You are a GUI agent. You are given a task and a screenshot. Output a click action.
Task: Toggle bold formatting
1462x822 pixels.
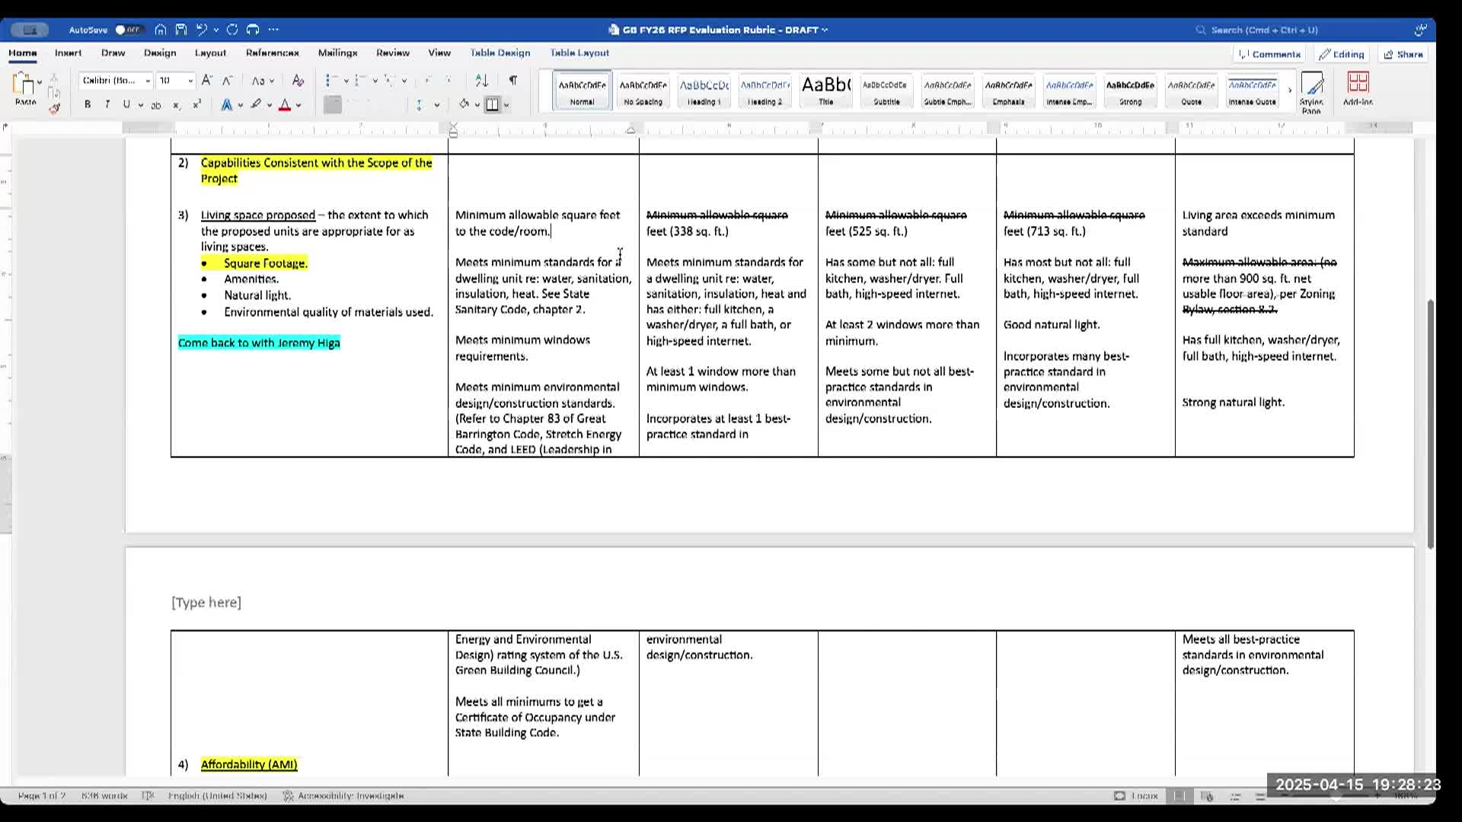(x=88, y=105)
